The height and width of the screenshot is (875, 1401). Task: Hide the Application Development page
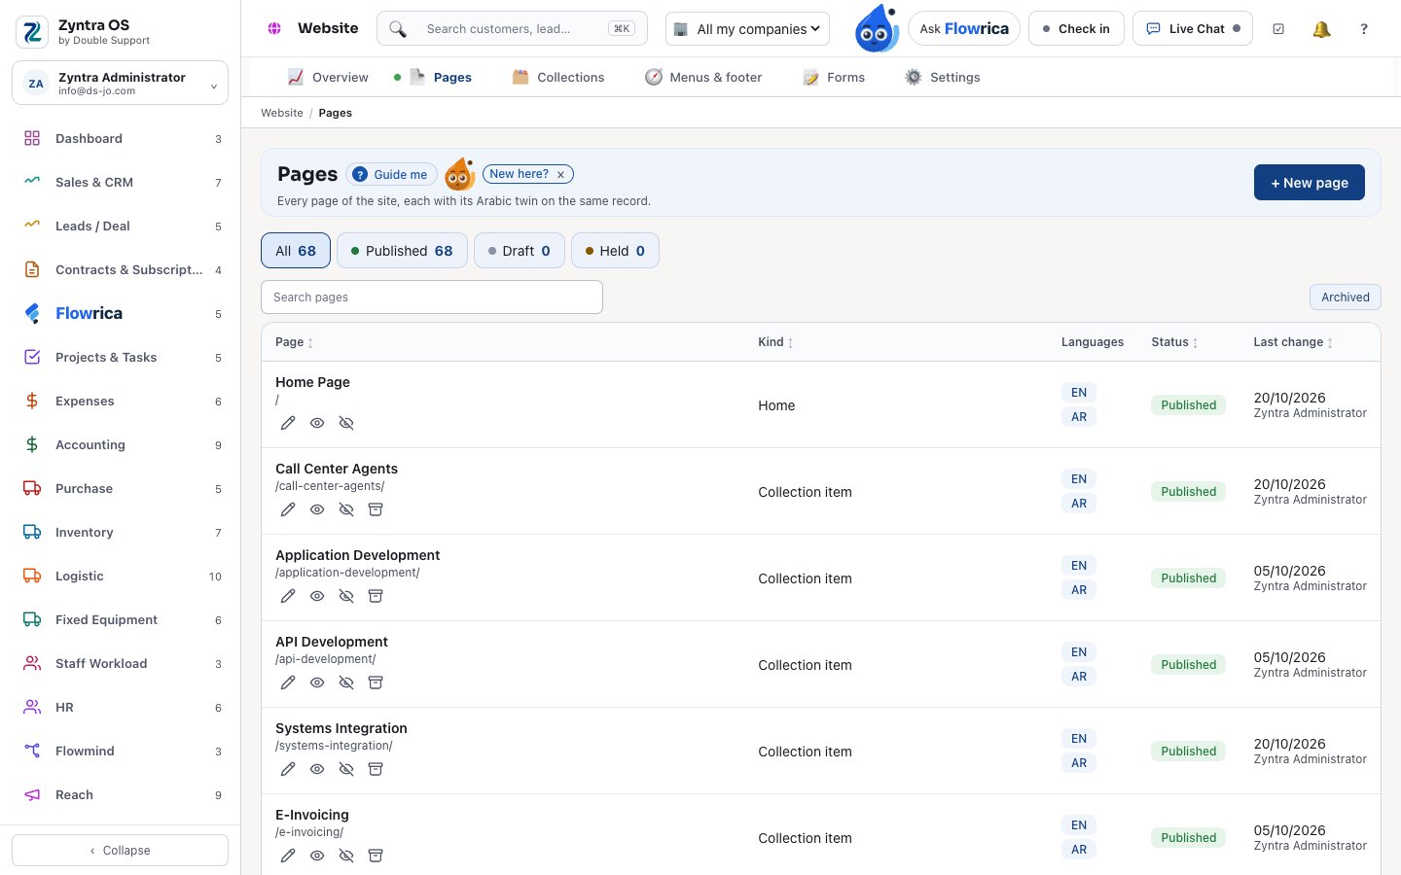346,596
